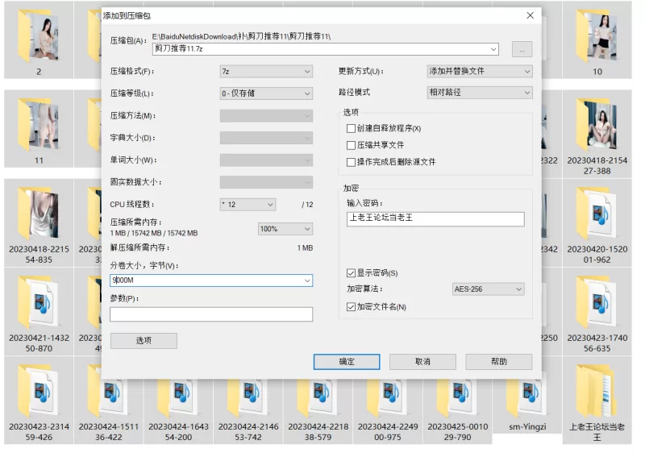The image size is (645, 457).
Task: Click the 选项 button
Action: point(144,341)
